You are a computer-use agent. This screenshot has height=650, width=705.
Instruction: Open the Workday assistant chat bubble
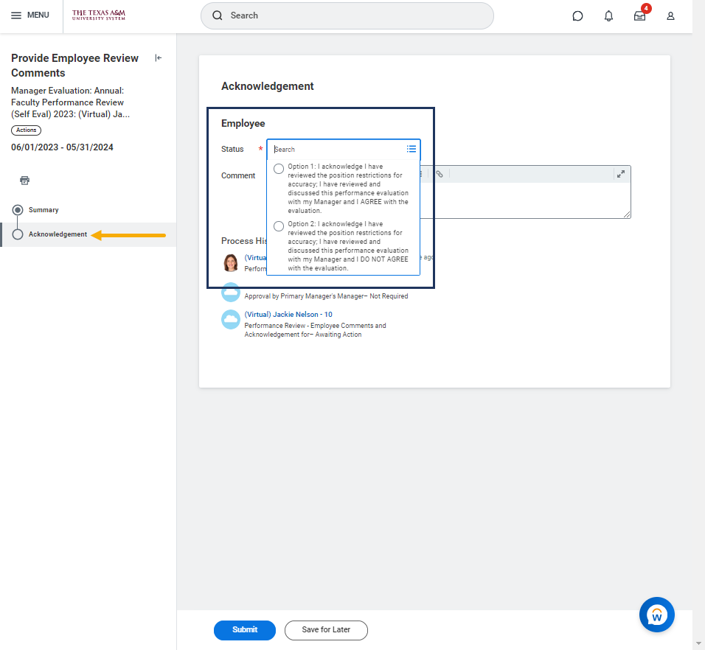(656, 615)
